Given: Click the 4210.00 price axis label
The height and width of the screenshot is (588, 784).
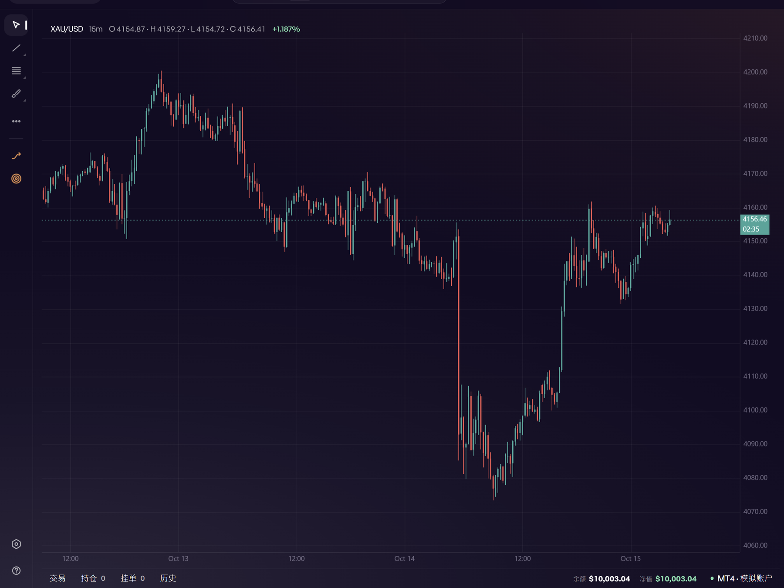Looking at the screenshot, I should 755,38.
